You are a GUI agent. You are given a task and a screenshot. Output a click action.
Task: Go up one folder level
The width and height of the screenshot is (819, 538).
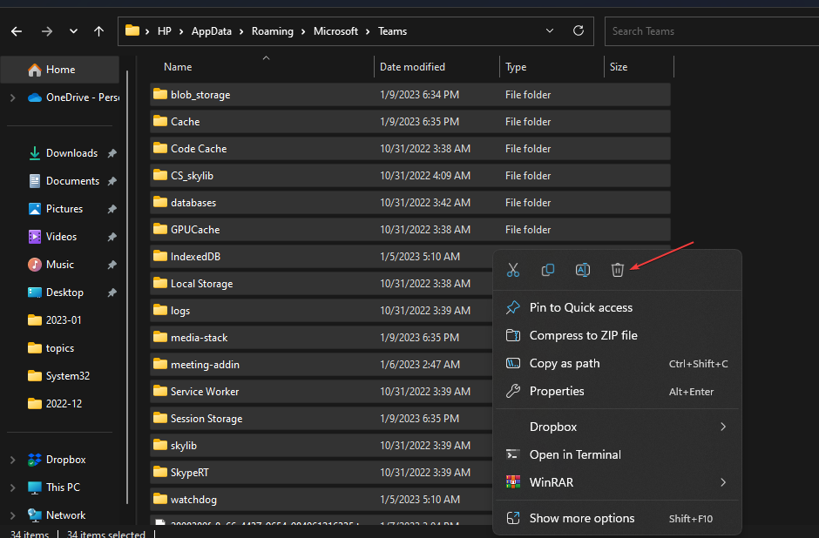tap(98, 31)
